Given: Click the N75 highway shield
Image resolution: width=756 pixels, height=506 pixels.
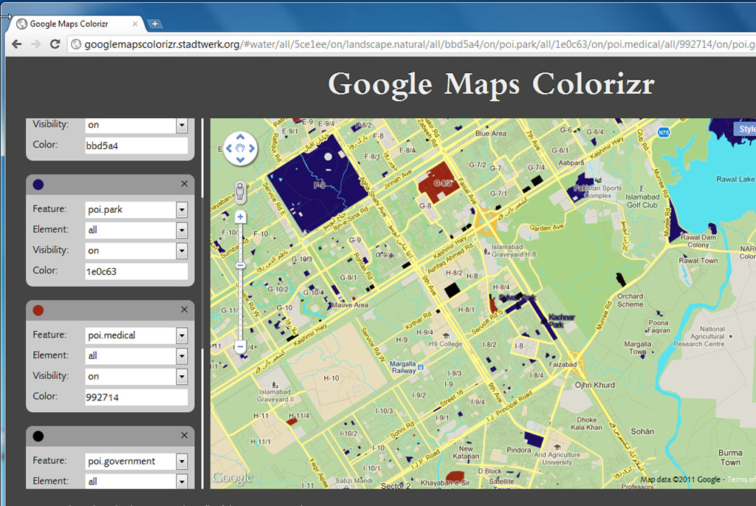Looking at the screenshot, I should [664, 132].
